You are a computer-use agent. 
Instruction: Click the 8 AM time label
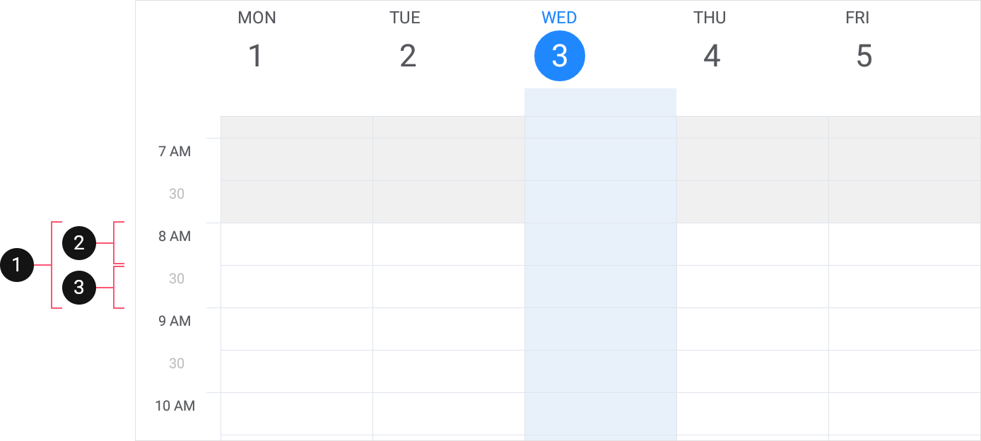click(x=175, y=236)
